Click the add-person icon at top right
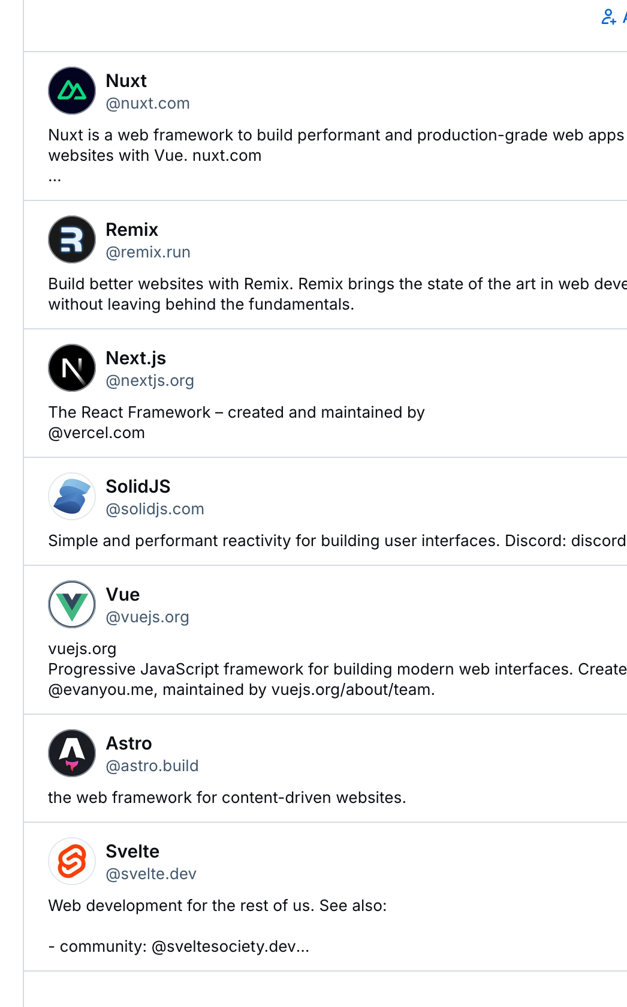 click(608, 17)
